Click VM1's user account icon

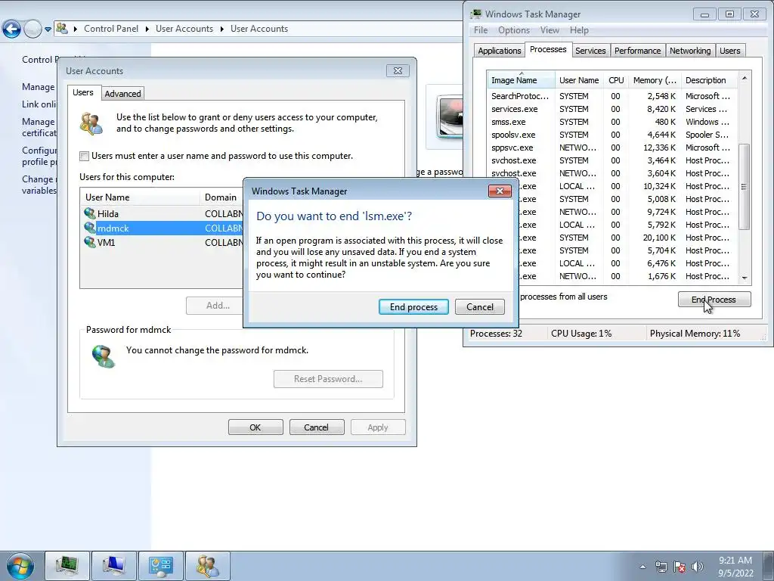click(90, 242)
